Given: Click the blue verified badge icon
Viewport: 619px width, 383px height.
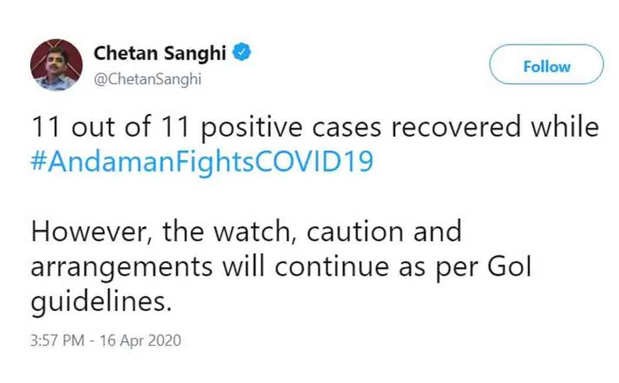Looking at the screenshot, I should [242, 53].
